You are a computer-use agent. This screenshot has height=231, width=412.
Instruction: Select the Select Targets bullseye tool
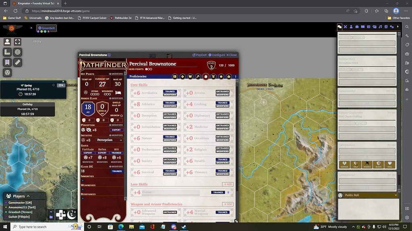[x=18, y=52]
